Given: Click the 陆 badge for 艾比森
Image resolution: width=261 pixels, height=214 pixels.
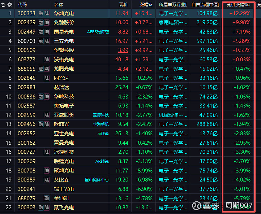Looking at the screenshot, I should (x=47, y=180).
